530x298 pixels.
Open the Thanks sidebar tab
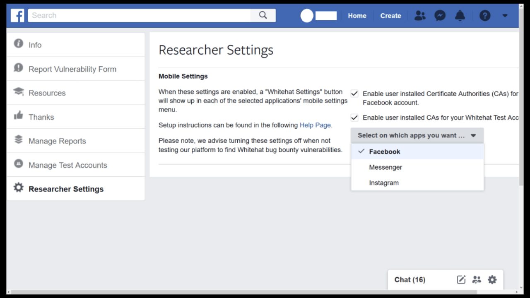click(76, 117)
